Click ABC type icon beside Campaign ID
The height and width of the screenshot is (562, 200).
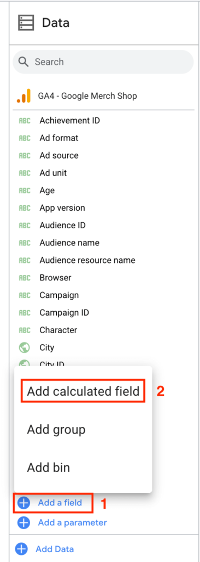tap(25, 313)
